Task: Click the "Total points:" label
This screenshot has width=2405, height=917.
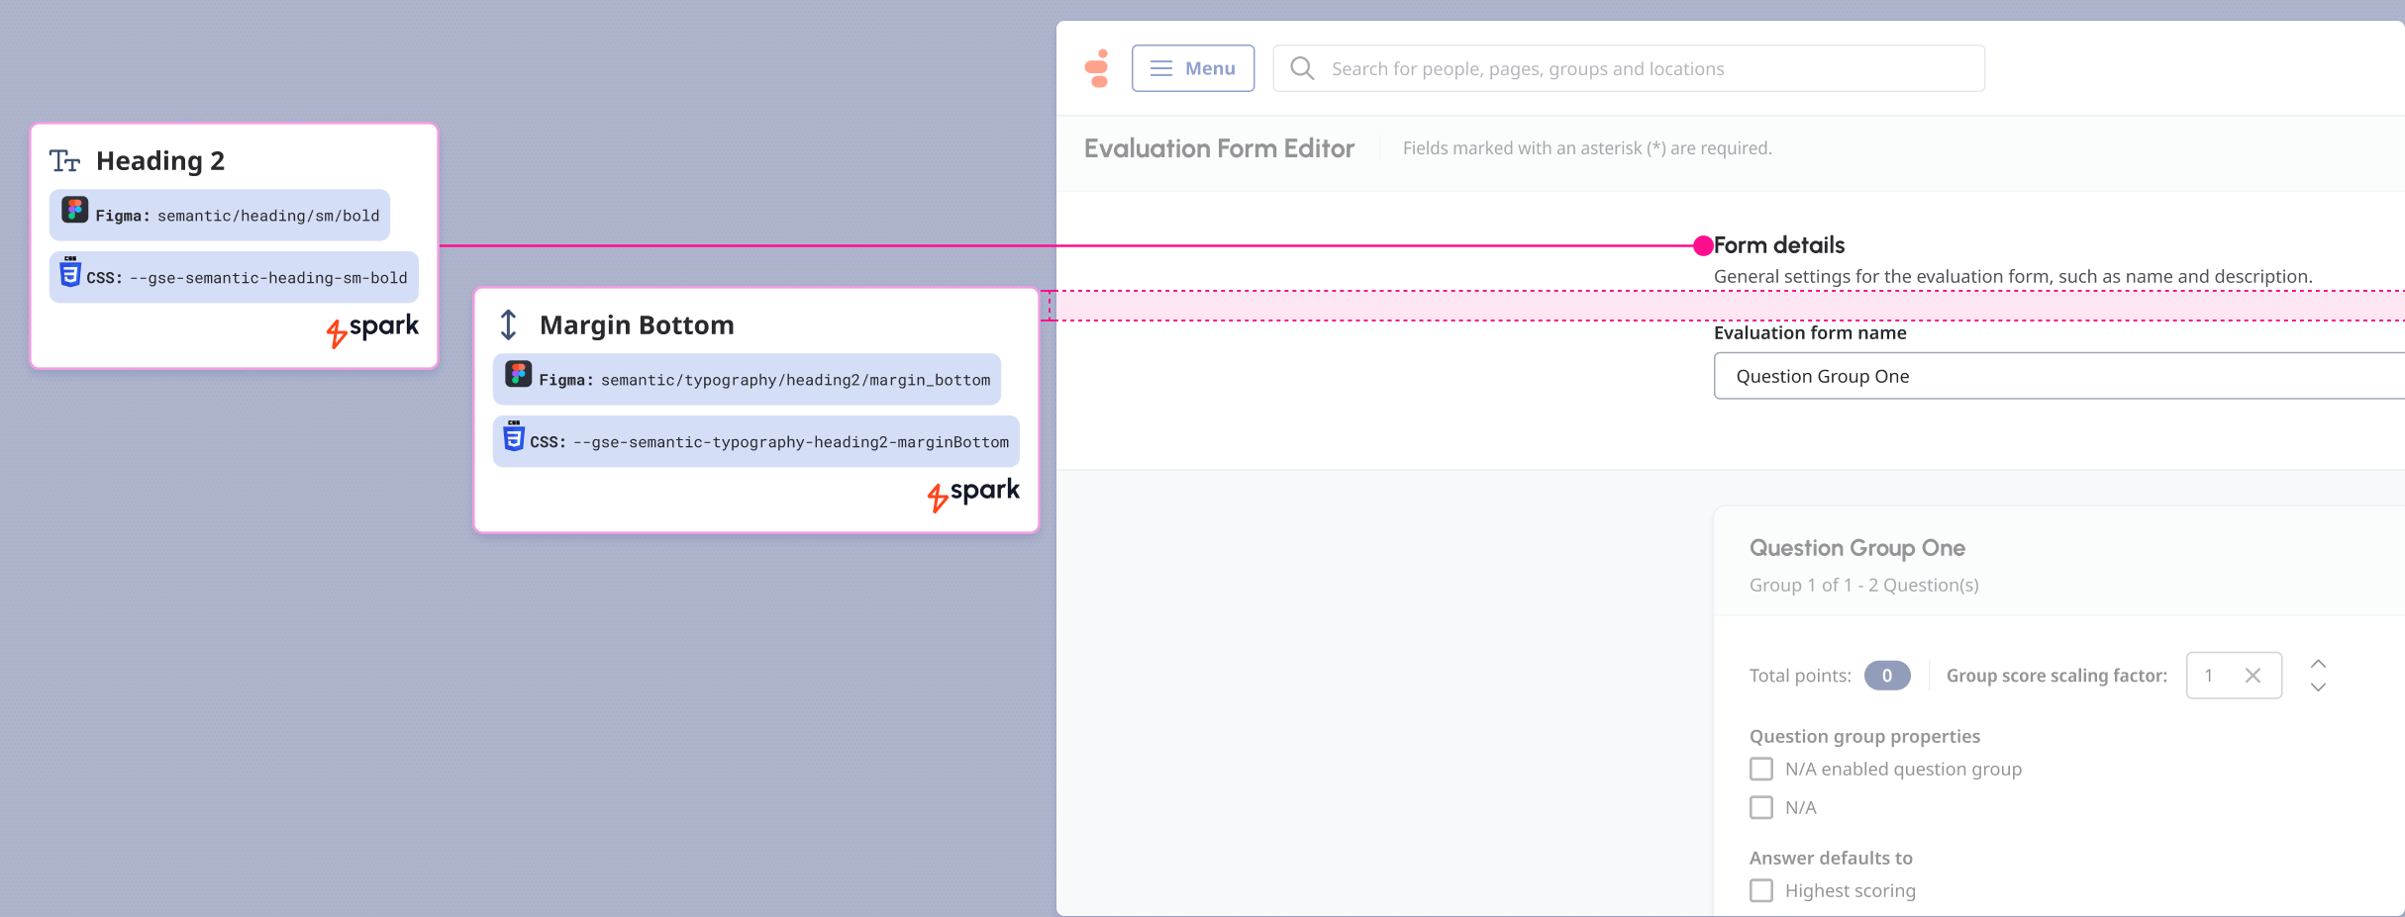Action: [1800, 676]
